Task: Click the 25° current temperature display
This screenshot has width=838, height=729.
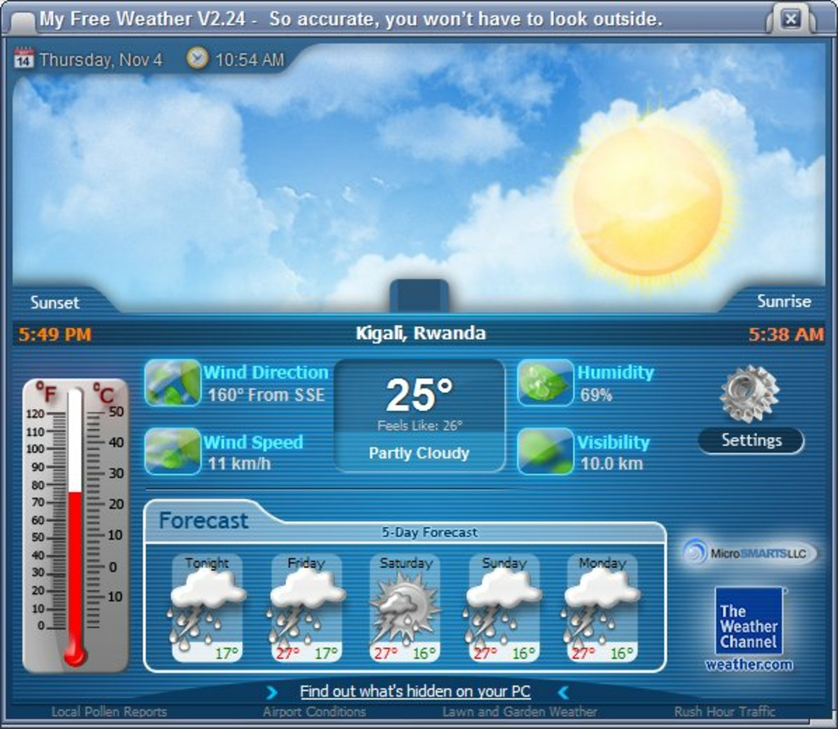Action: pyautogui.click(x=418, y=395)
